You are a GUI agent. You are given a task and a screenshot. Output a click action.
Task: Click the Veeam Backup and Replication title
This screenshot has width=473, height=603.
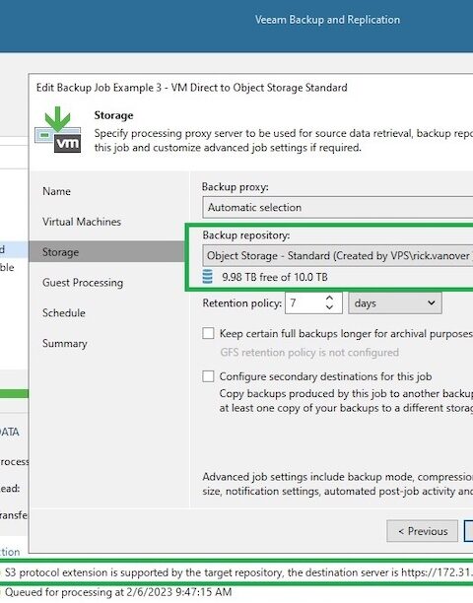tap(327, 20)
